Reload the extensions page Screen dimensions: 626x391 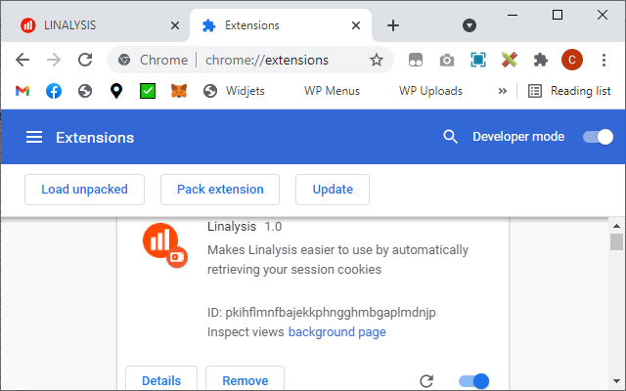(x=85, y=61)
